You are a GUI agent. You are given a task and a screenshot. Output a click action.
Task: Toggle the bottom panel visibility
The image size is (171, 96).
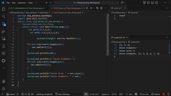point(152,3)
